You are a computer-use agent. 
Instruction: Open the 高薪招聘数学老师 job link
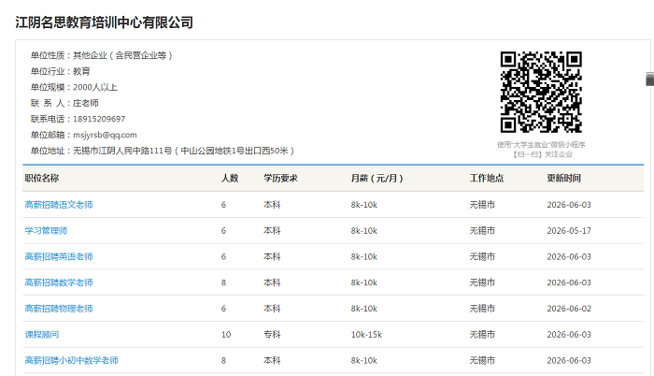pyautogui.click(x=59, y=282)
